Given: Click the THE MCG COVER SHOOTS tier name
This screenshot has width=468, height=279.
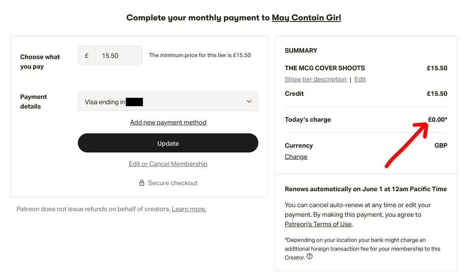Looking at the screenshot, I should (x=325, y=68).
